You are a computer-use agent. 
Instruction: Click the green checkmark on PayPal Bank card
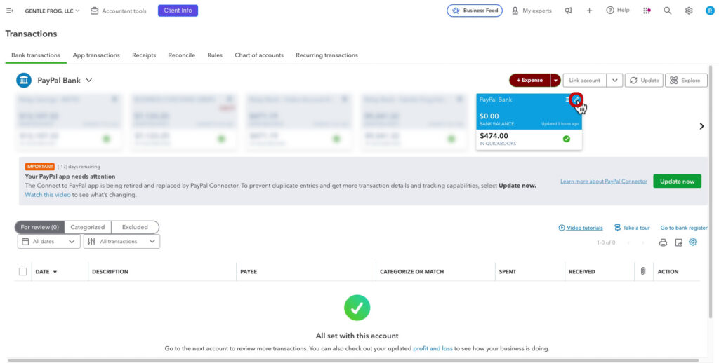[567, 139]
